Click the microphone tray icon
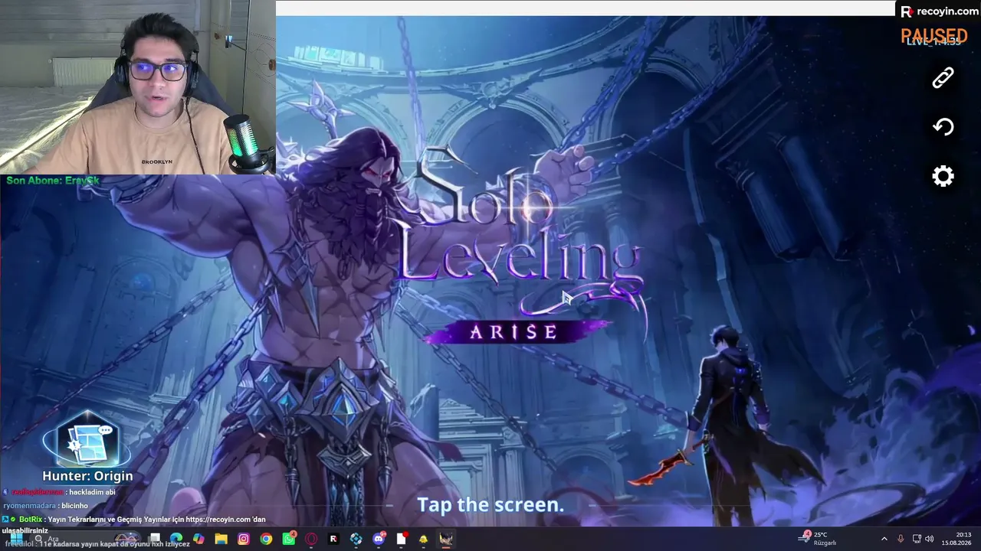Screen dimensions: 981x551 [x=901, y=539]
